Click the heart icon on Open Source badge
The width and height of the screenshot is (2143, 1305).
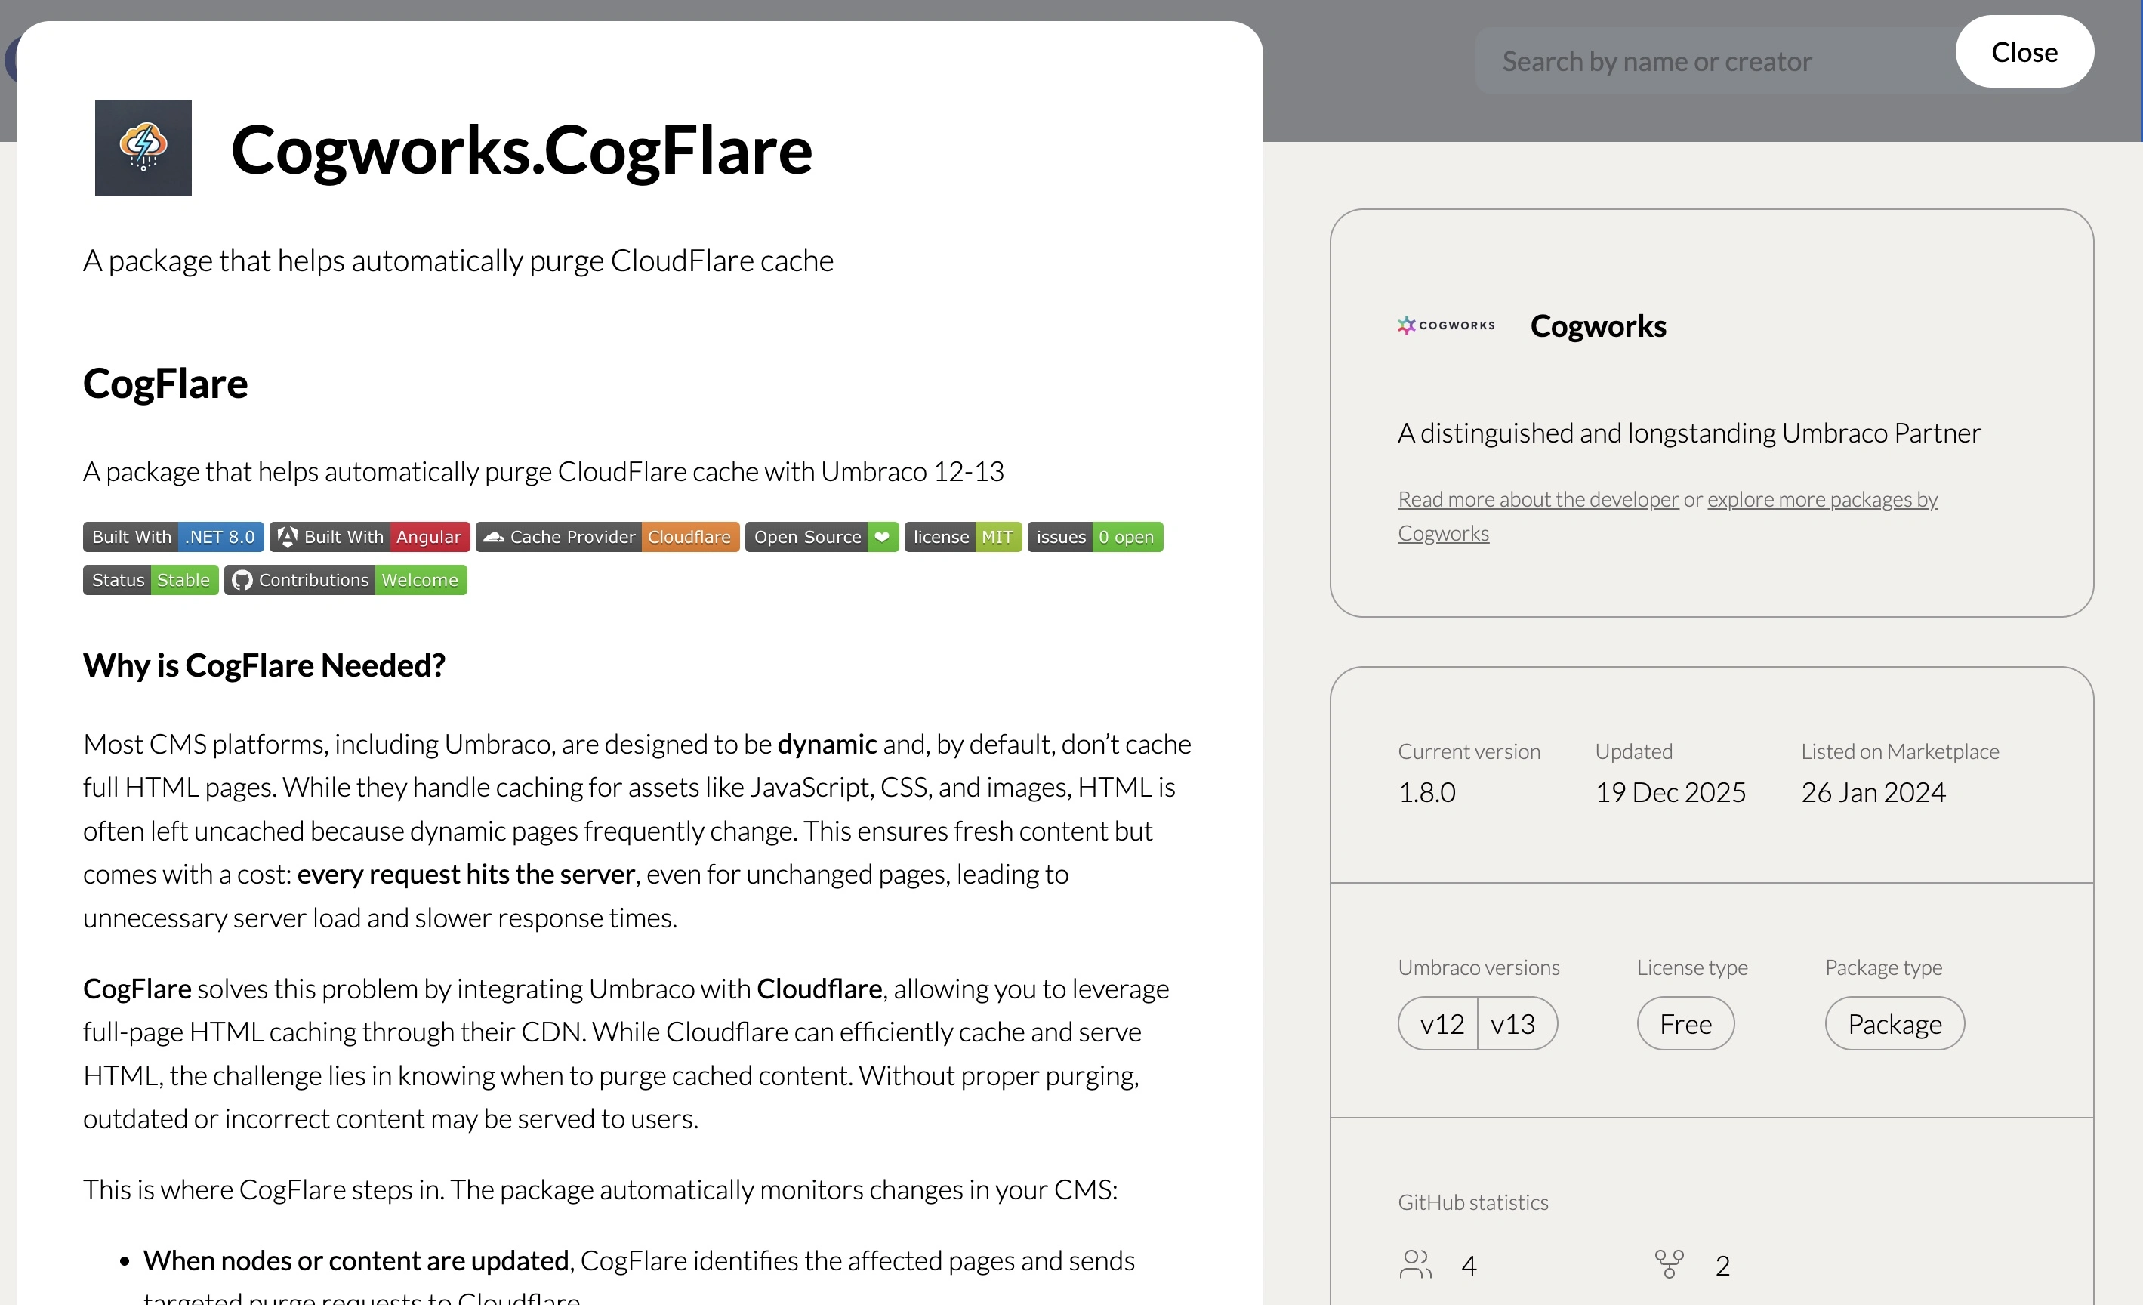pos(882,537)
